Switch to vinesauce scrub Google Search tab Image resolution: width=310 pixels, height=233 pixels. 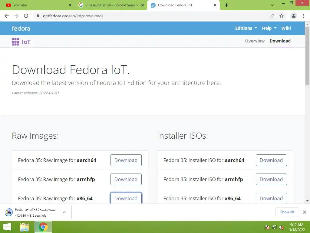coord(111,5)
